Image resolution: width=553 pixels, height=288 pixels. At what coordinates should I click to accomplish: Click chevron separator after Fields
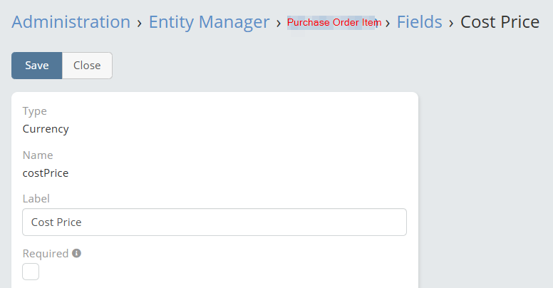point(451,23)
